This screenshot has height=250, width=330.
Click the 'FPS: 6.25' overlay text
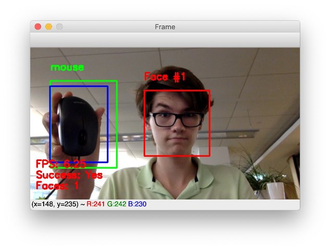(61, 164)
